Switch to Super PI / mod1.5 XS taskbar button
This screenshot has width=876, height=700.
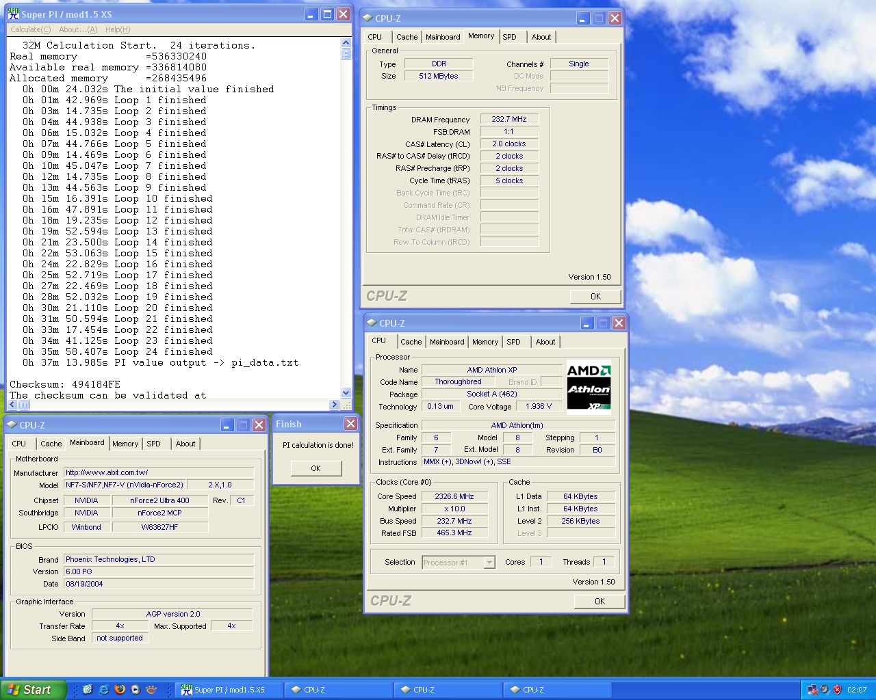pyautogui.click(x=228, y=690)
